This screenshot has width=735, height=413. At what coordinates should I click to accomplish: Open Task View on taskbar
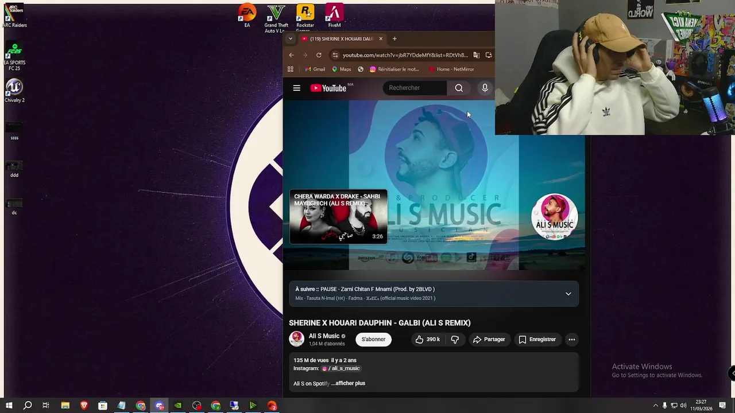(x=46, y=406)
